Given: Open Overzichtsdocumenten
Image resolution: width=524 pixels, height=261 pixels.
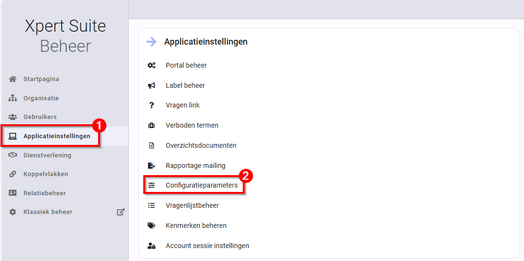Looking at the screenshot, I should (201, 145).
